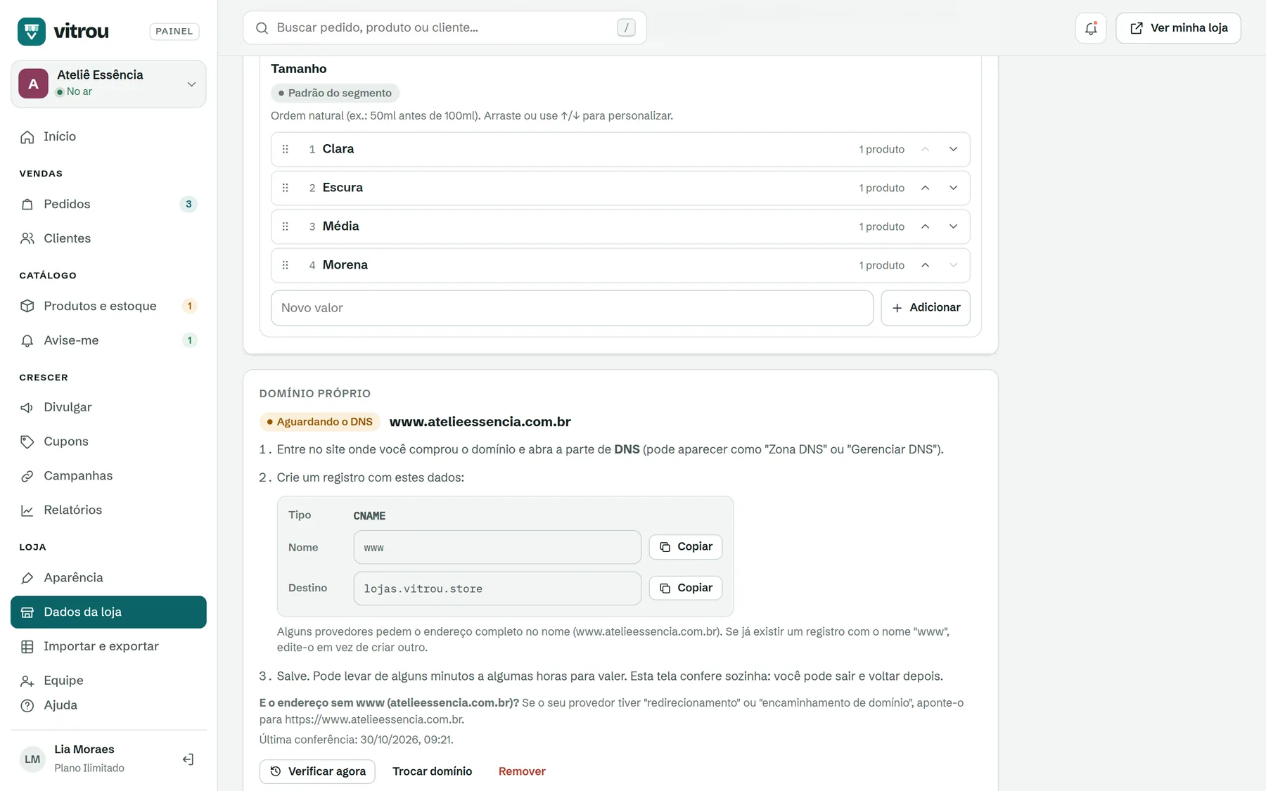Copy the Destino value lojas.vitrou.store
The image size is (1266, 791).
click(686, 588)
